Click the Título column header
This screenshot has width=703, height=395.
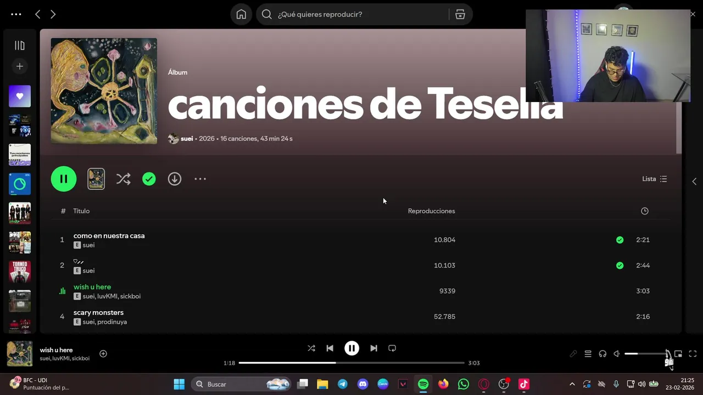point(81,211)
